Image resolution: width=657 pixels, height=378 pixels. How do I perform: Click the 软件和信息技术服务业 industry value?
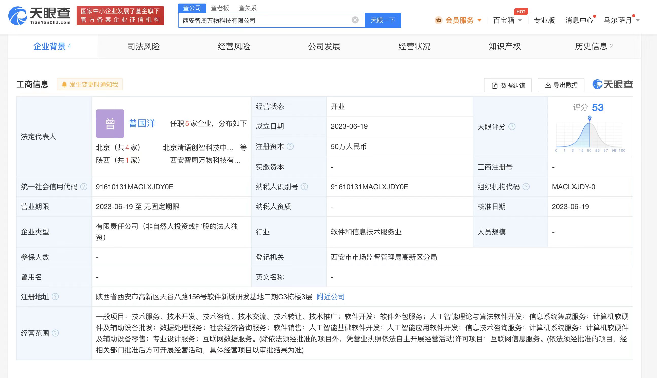click(366, 232)
